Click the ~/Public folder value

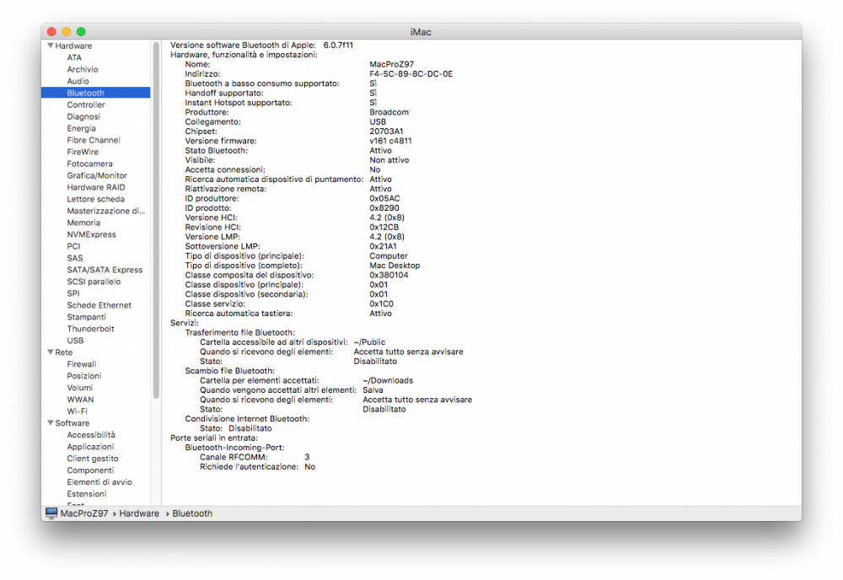369,342
